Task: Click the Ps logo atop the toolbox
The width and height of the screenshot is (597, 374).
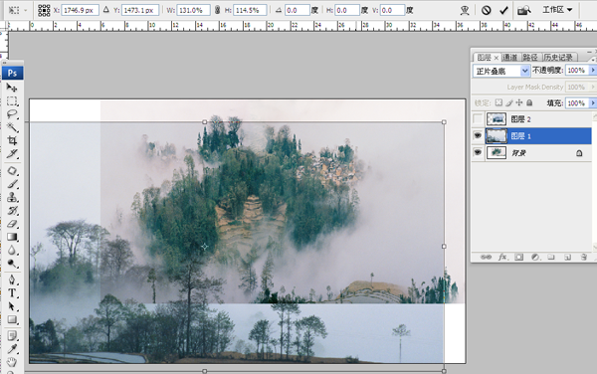Action: pos(13,73)
